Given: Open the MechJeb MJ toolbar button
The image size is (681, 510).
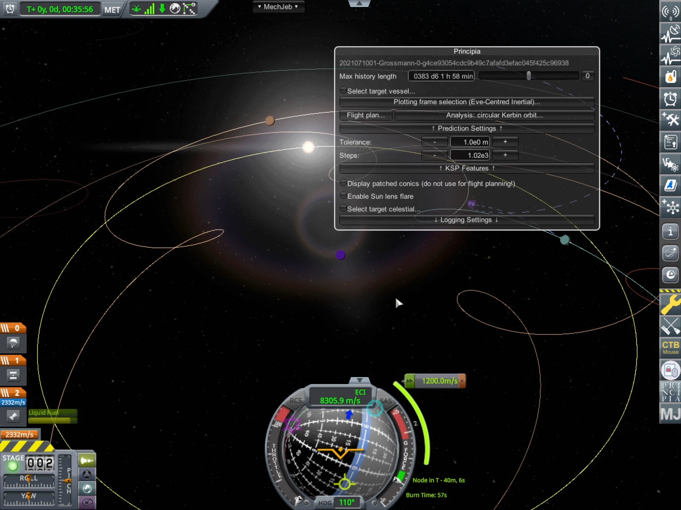Looking at the screenshot, I should [670, 414].
